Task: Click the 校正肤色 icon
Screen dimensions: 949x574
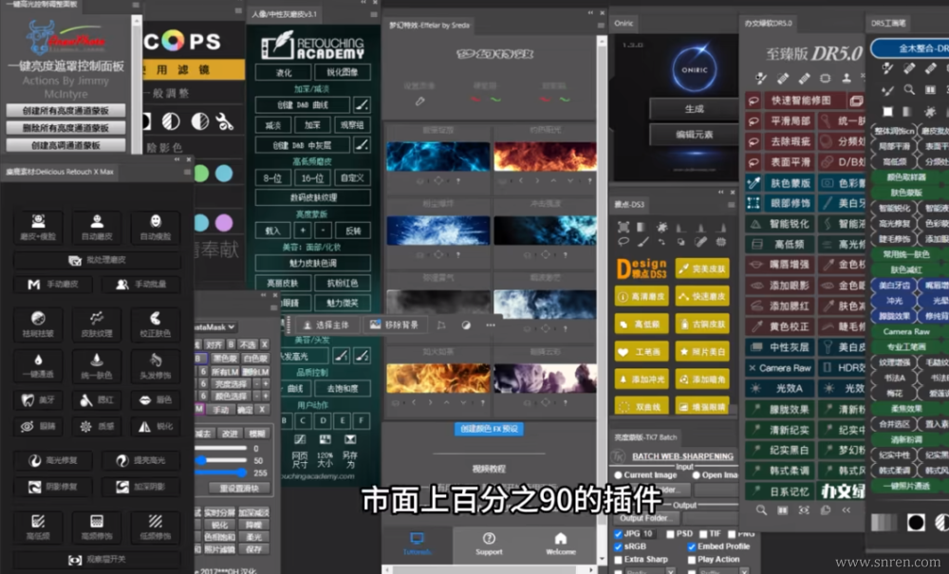Action: (x=156, y=318)
